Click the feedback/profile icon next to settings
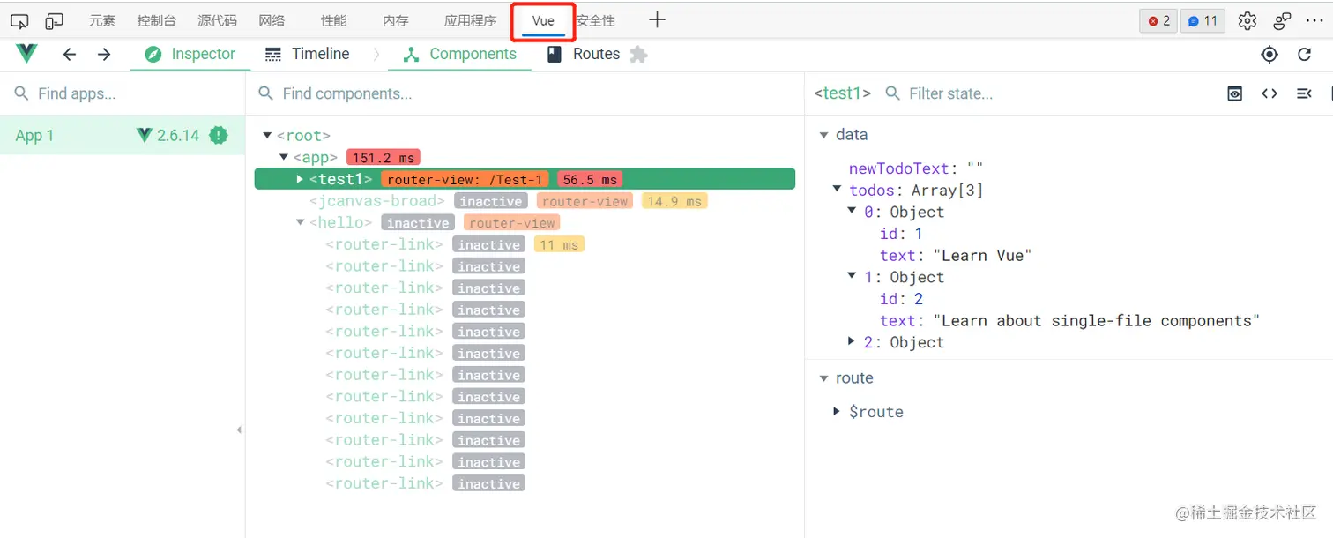 pos(1282,21)
